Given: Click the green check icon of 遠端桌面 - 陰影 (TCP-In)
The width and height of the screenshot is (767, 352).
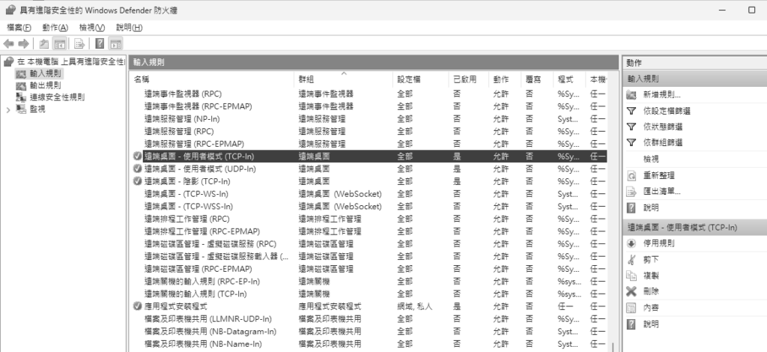Looking at the screenshot, I should pyautogui.click(x=138, y=181).
